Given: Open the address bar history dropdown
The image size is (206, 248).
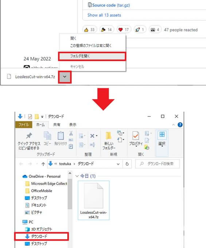Looking at the screenshot, I should coord(118,164).
